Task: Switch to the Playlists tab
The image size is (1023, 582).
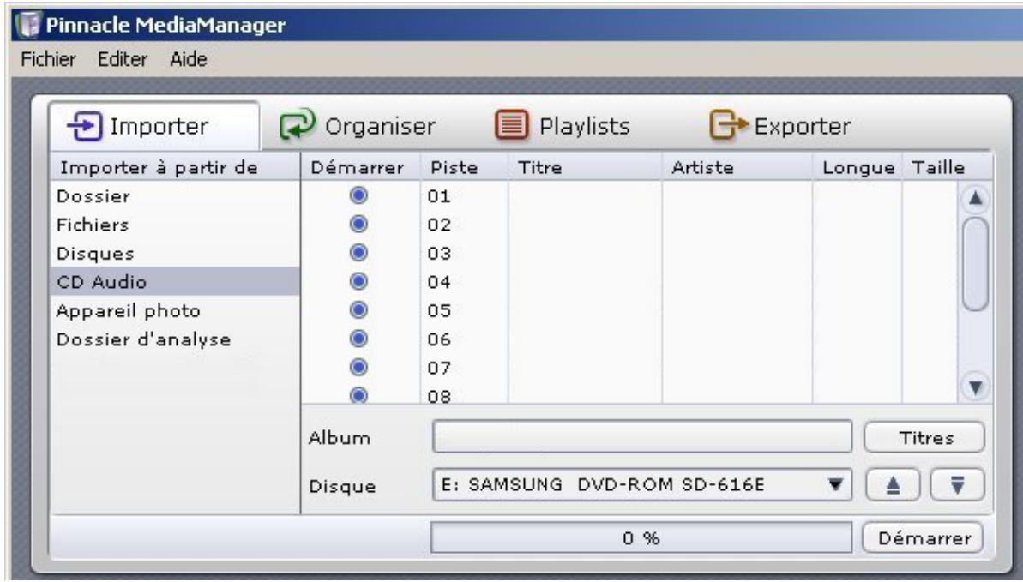Action: click(563, 126)
